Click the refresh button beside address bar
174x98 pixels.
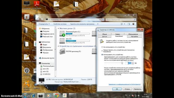coord(103,20)
